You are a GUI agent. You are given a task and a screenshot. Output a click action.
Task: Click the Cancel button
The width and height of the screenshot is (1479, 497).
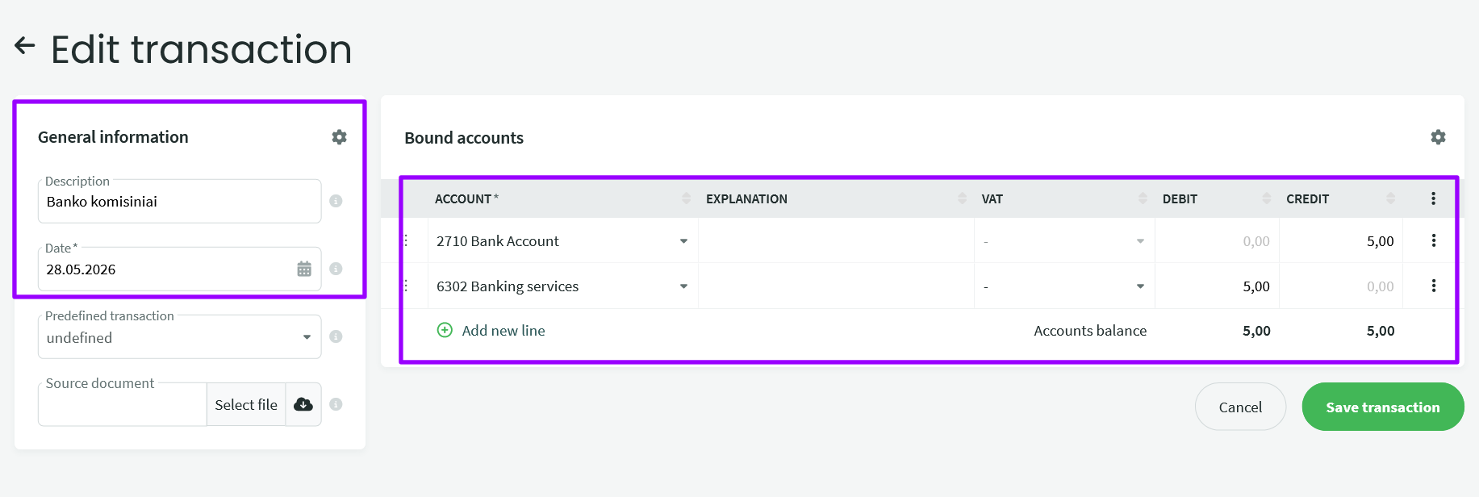pyautogui.click(x=1240, y=407)
